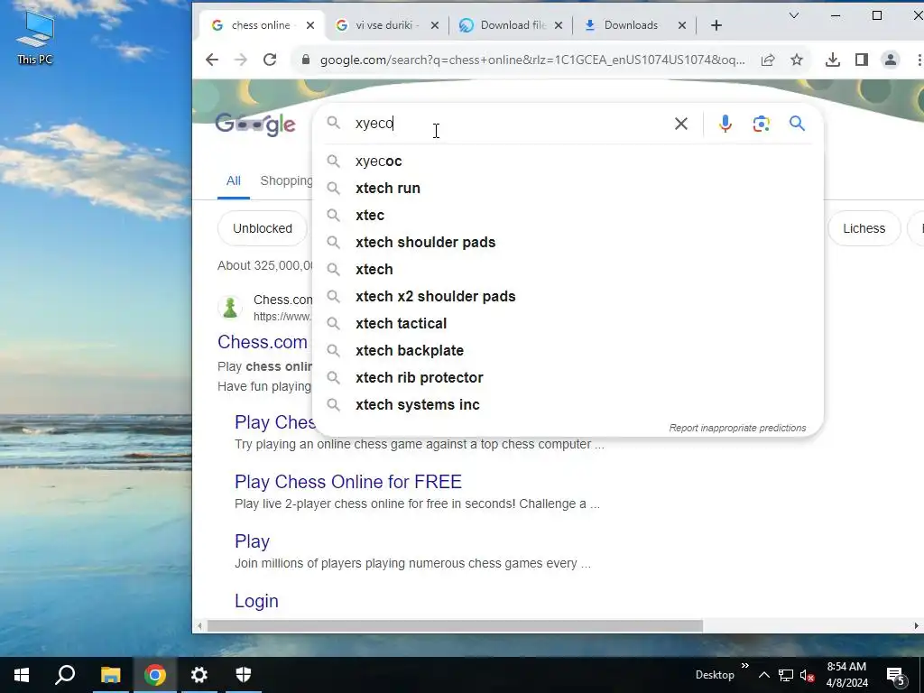Choose the 'xtech systems inc' suggestion
The width and height of the screenshot is (924, 693).
(568, 405)
